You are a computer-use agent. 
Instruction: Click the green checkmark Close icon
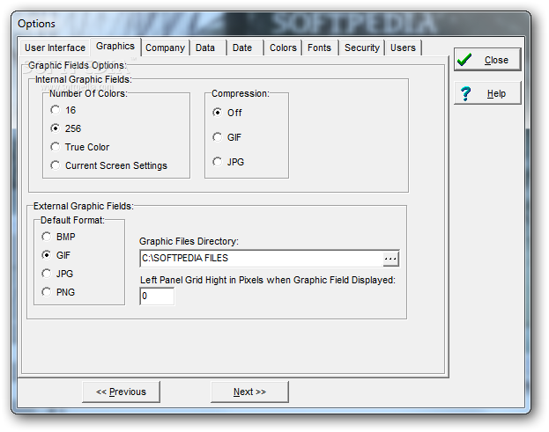click(464, 60)
